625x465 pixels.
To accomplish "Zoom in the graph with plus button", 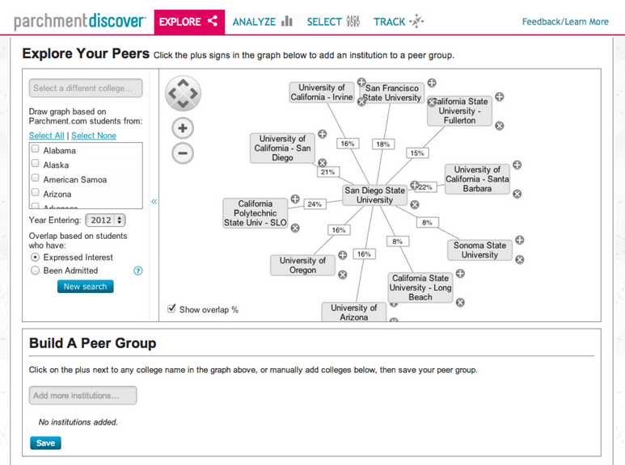I will pos(183,128).
